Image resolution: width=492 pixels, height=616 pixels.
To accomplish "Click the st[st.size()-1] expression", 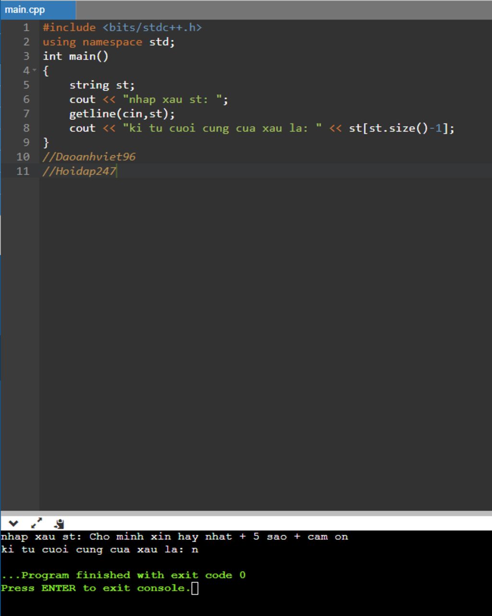I will pyautogui.click(x=398, y=128).
